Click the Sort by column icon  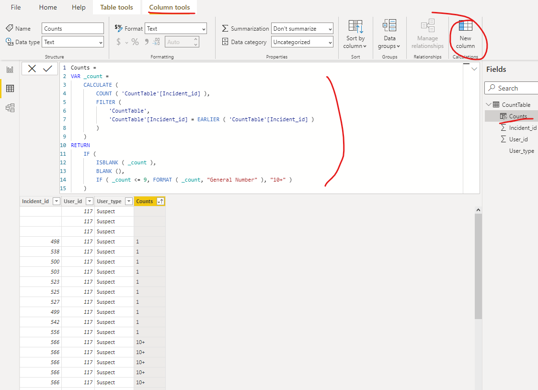point(355,26)
